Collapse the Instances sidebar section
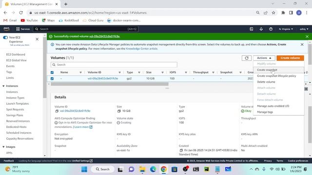 point(3,86)
